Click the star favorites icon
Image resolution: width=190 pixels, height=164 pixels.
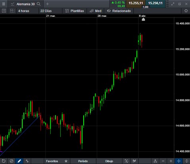pos(66,161)
